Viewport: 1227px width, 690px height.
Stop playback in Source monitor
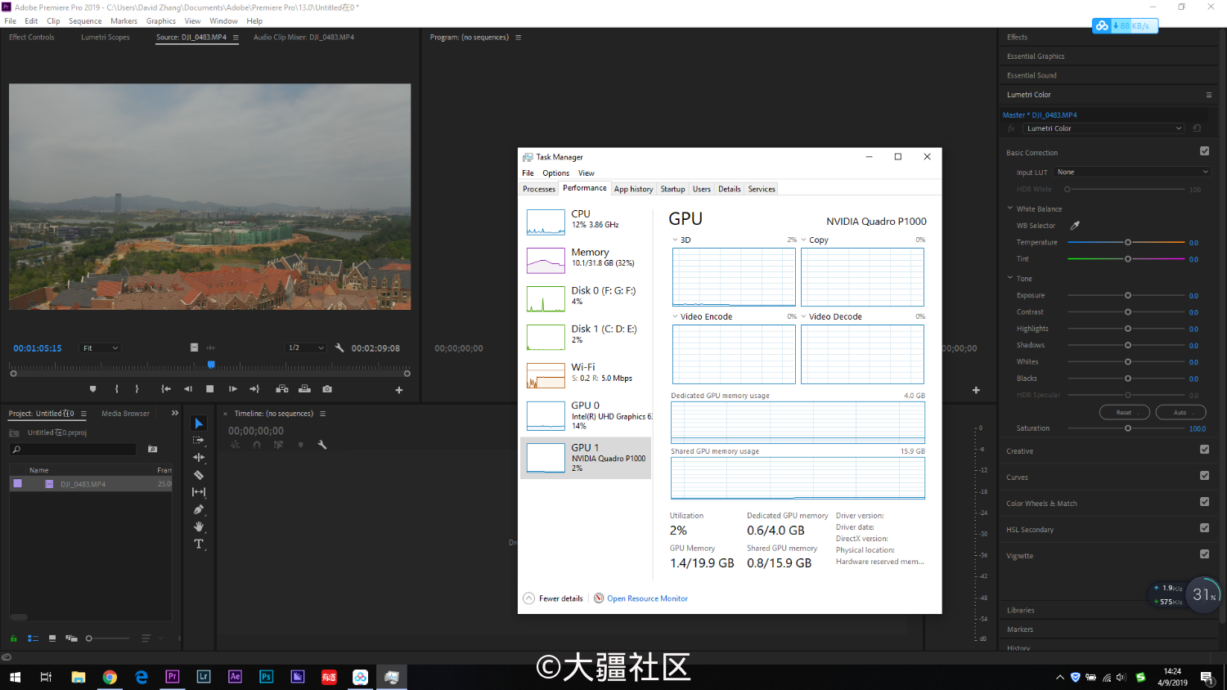point(210,389)
